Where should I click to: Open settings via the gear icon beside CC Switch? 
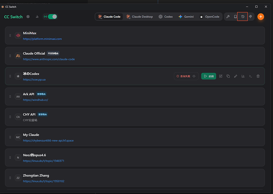(28, 17)
